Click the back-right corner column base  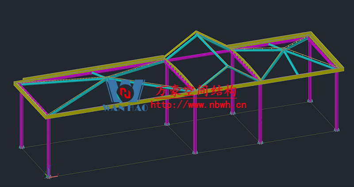point(310,101)
